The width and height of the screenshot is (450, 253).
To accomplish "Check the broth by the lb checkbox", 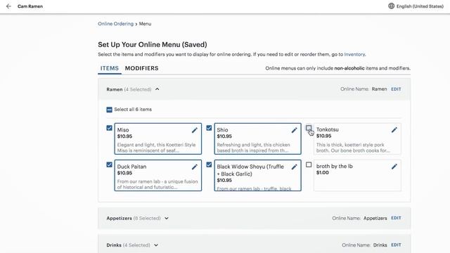I will [x=309, y=164].
